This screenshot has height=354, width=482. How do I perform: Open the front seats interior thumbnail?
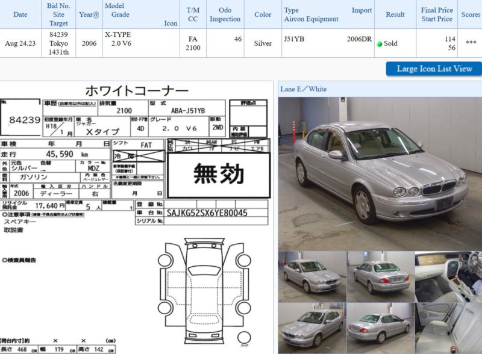coord(448,328)
